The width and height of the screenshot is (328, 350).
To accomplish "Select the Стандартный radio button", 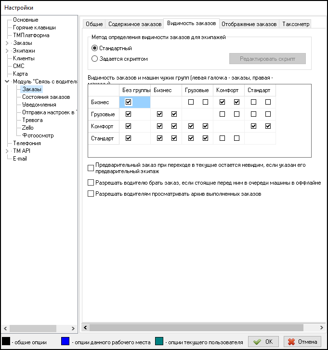I will (x=94, y=48).
